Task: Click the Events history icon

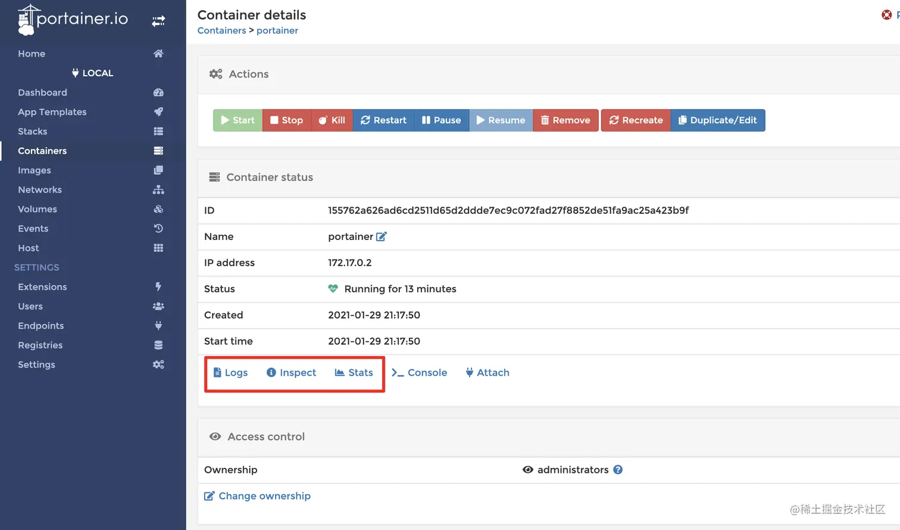Action: pyautogui.click(x=158, y=228)
